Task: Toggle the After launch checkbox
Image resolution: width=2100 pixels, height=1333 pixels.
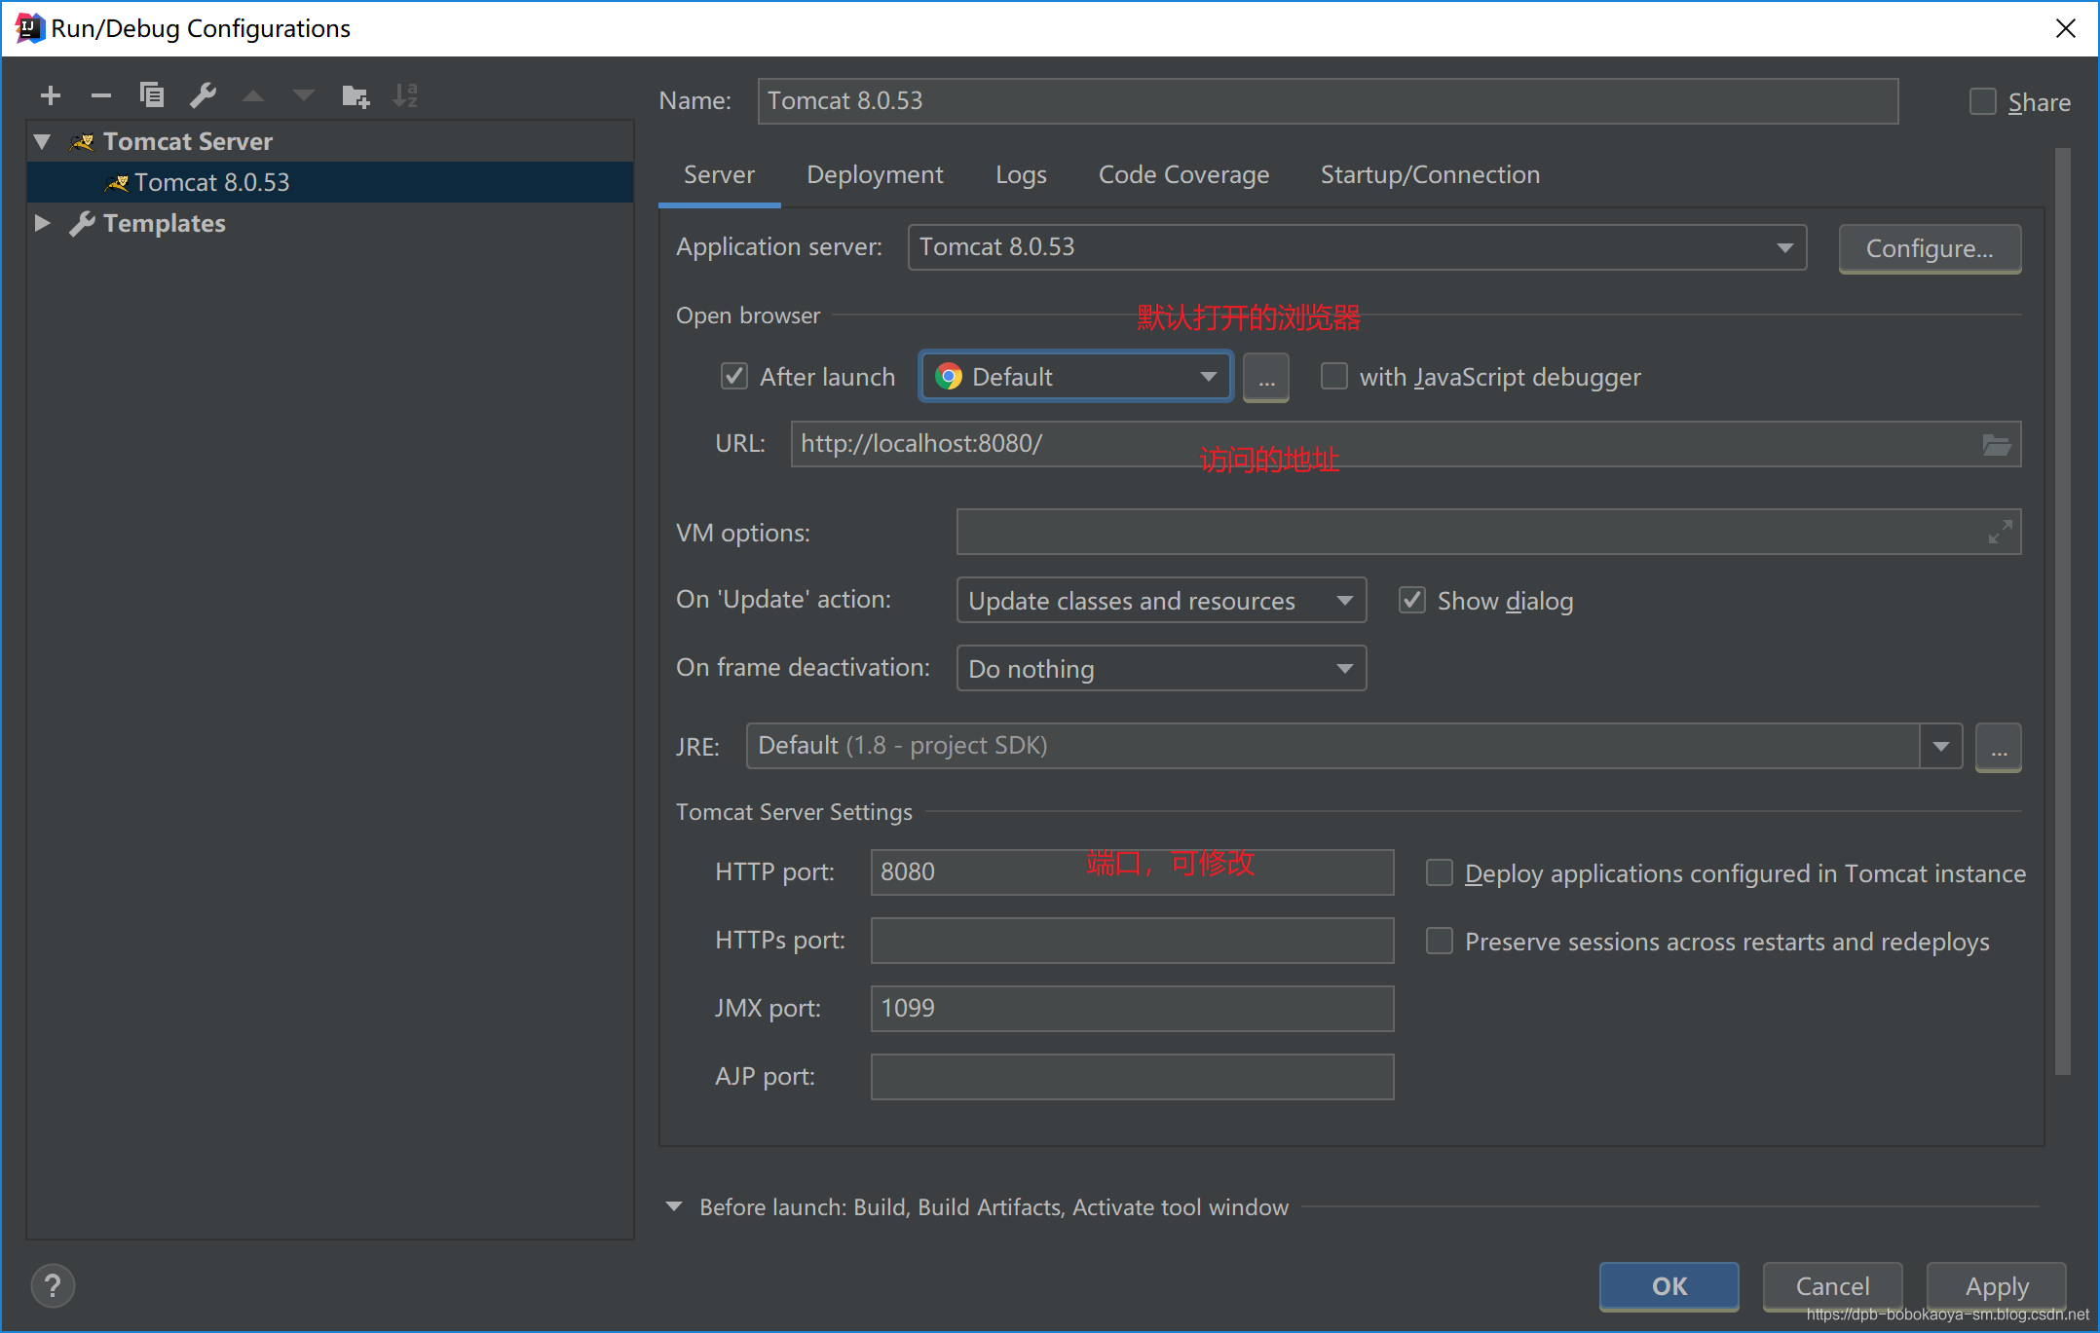Action: pyautogui.click(x=733, y=377)
